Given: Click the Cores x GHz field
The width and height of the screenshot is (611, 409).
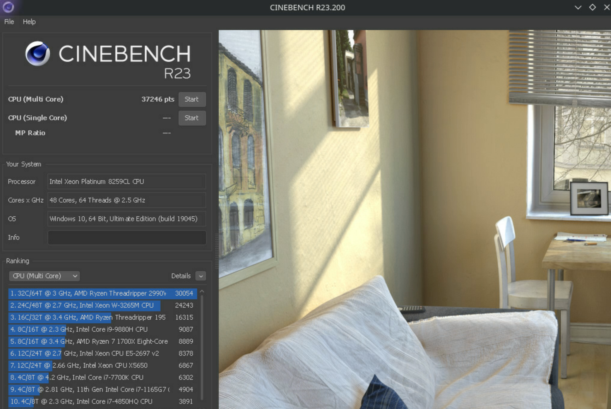Looking at the screenshot, I should click(x=126, y=200).
